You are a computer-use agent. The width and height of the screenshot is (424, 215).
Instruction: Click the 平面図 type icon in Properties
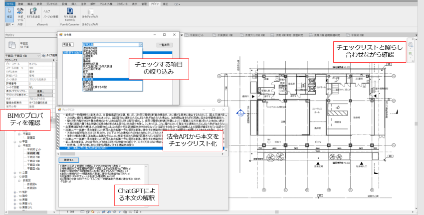pos(12,45)
